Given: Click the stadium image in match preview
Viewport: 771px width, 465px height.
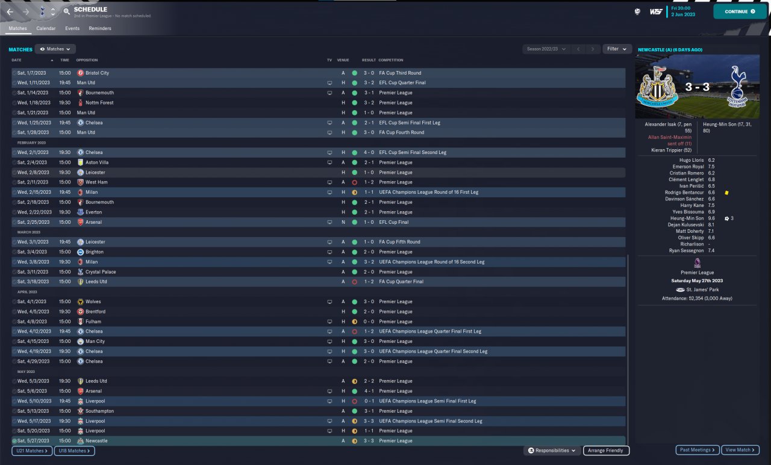Looking at the screenshot, I should click(x=698, y=87).
